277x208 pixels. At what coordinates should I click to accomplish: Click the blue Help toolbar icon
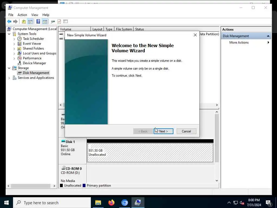(x=38, y=22)
